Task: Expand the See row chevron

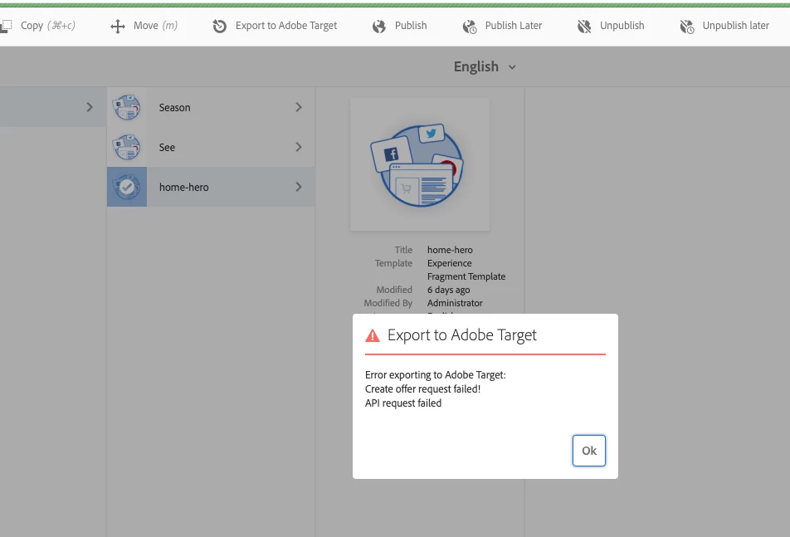Action: click(299, 147)
